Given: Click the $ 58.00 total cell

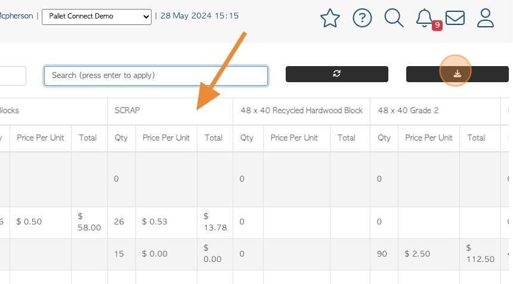Looking at the screenshot, I should pyautogui.click(x=89, y=221).
